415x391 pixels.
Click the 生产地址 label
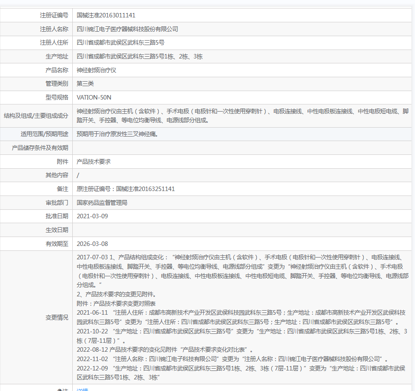coord(57,56)
